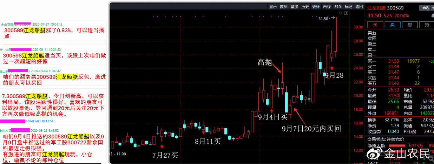434x164 pixels.
Task: Click the 返回 back button
Action: click(359, 6)
